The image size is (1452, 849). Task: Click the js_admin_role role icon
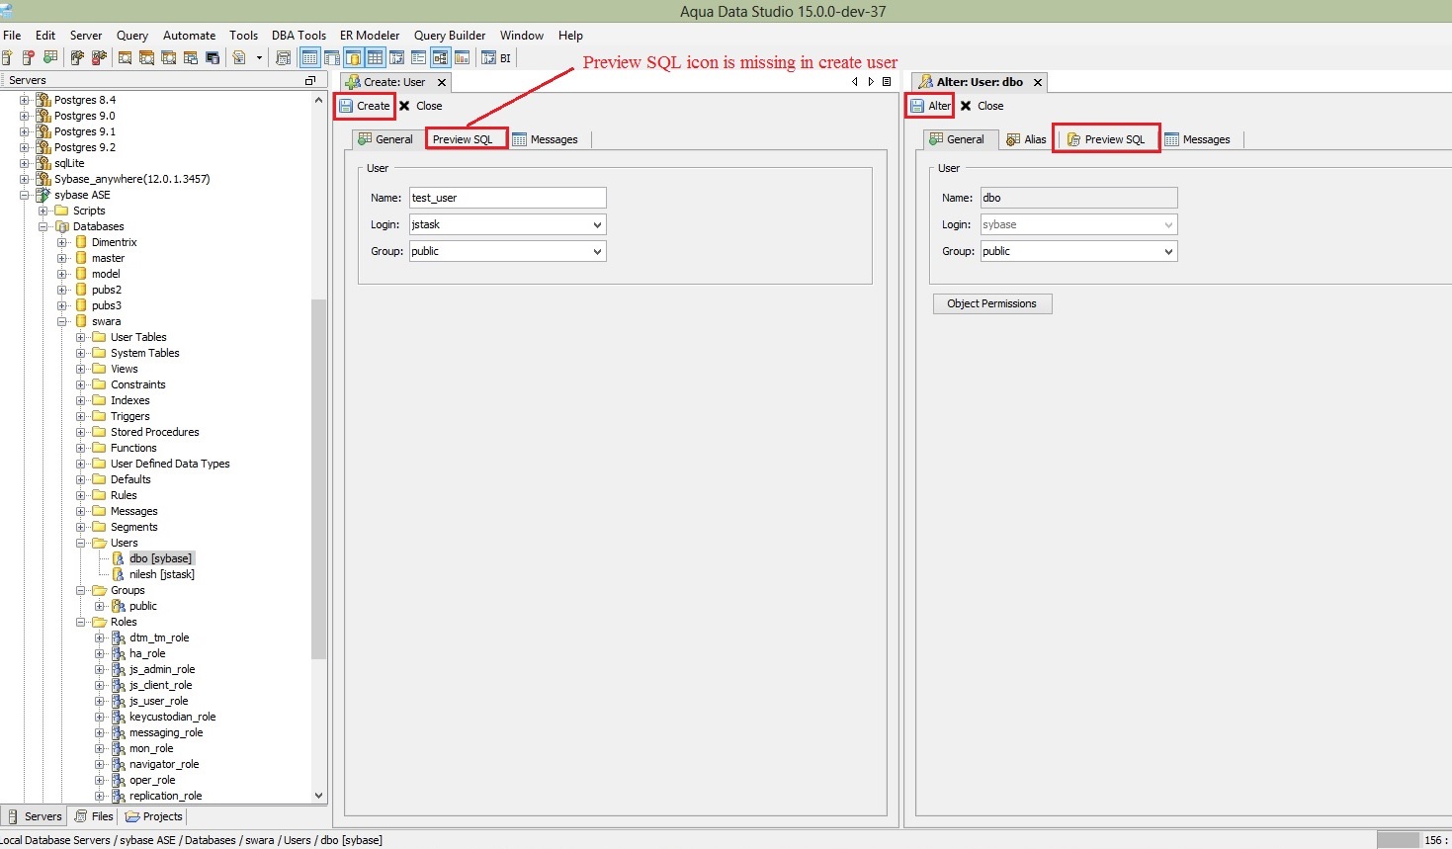(x=119, y=669)
